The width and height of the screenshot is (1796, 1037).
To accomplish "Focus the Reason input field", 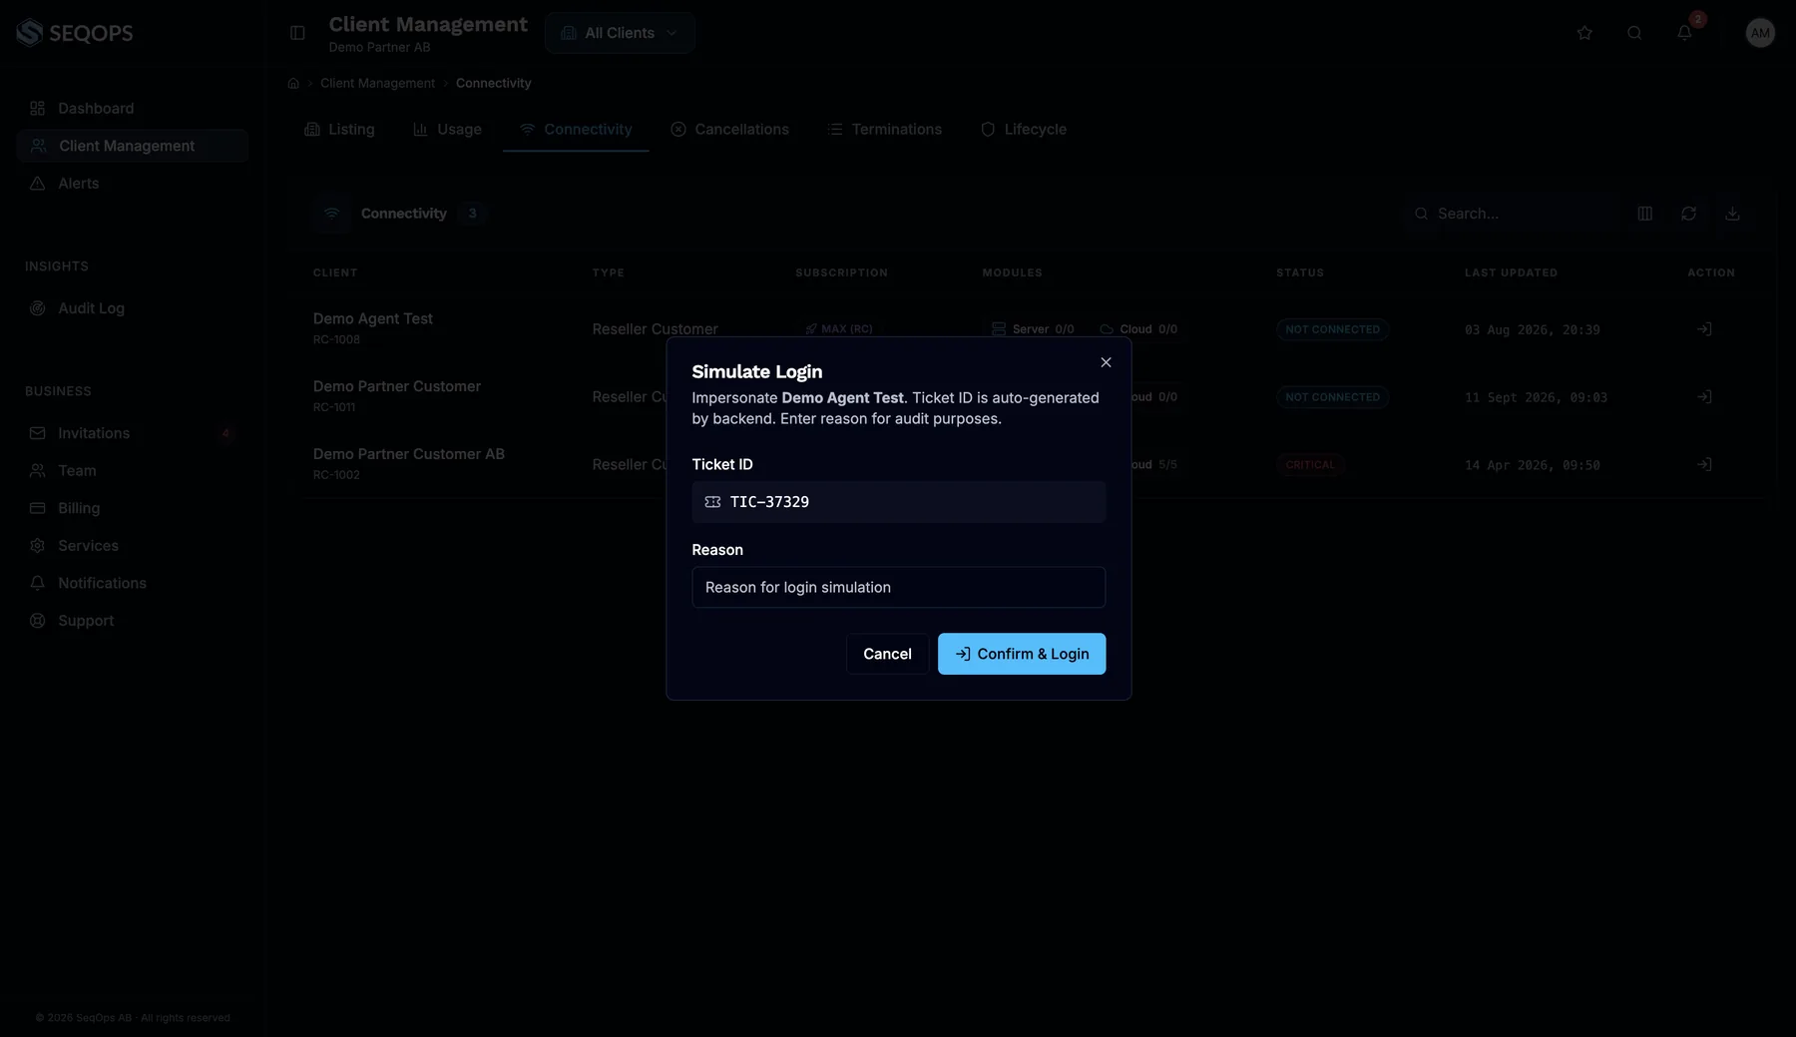I will pos(898,587).
